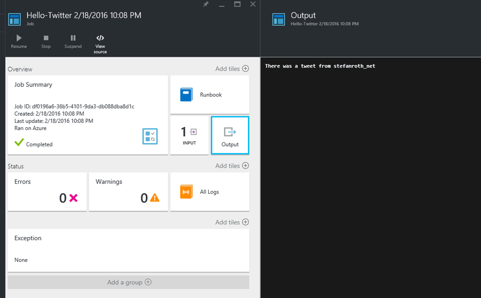Click the 'Ran on Azure' text
Screen dimensions: 481x298
pyautogui.click(x=31, y=128)
